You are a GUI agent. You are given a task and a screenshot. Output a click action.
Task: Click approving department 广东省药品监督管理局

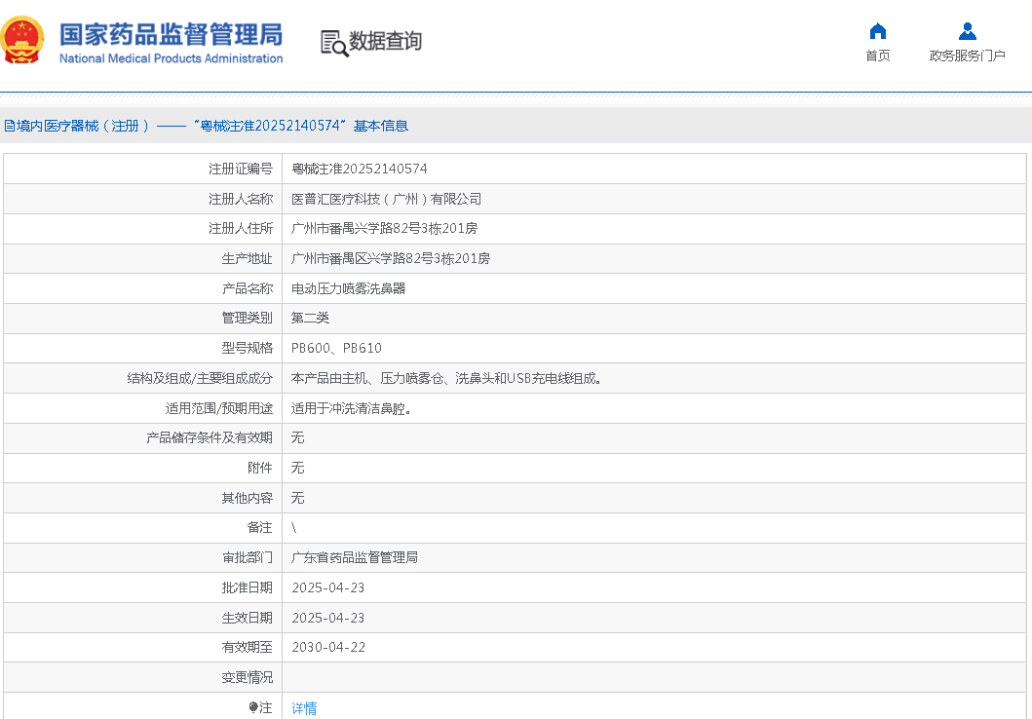pos(355,557)
